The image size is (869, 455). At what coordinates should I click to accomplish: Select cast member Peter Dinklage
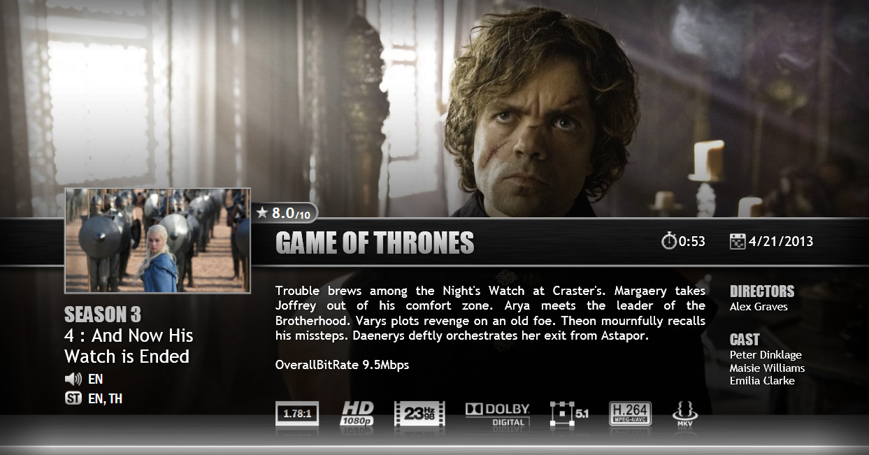pyautogui.click(x=766, y=355)
